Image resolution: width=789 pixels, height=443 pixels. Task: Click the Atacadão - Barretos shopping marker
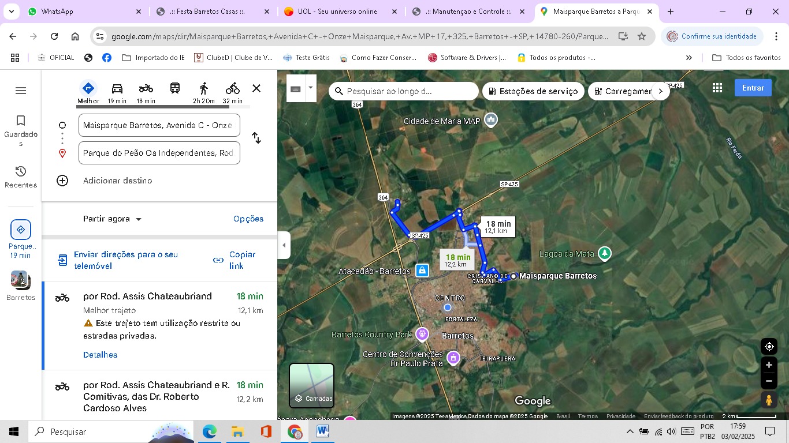point(422,270)
